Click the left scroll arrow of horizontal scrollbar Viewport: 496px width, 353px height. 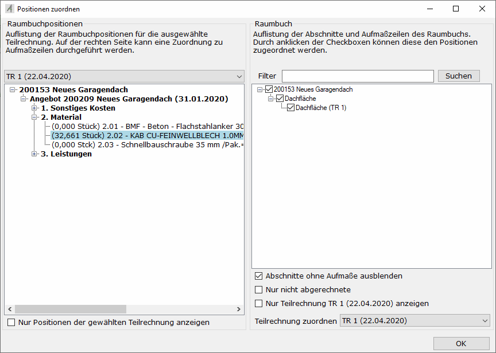coord(10,309)
